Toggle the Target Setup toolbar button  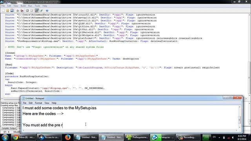[37, 11]
